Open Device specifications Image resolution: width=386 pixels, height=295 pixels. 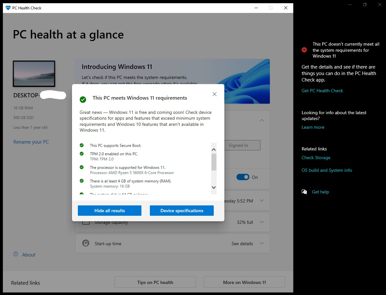tap(182, 211)
